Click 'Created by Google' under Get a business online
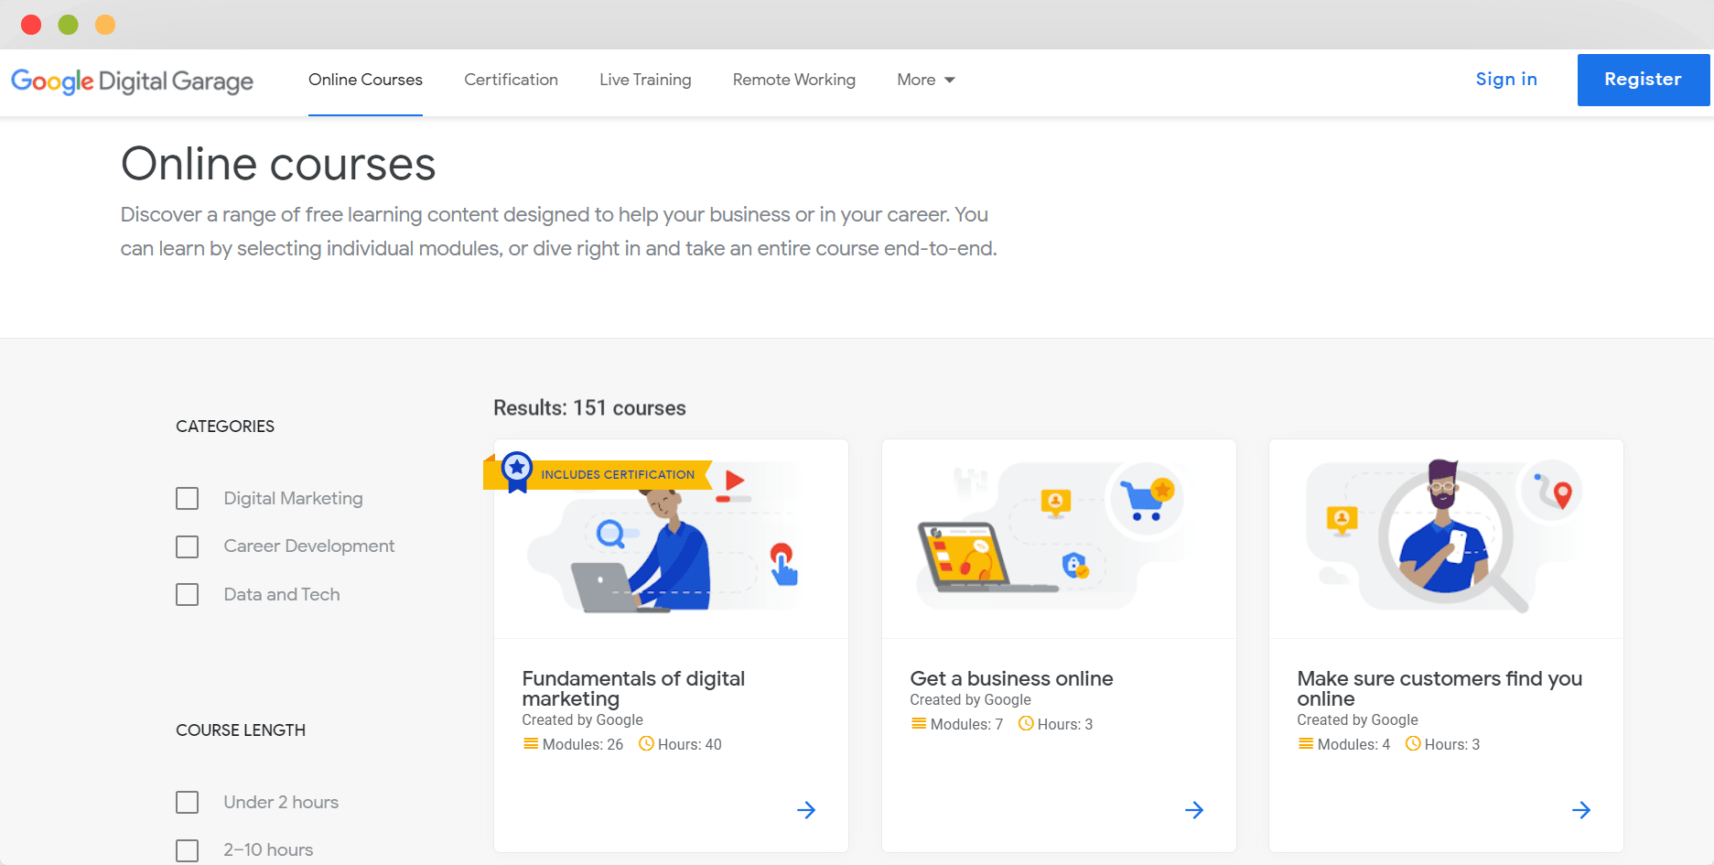Viewport: 1714px width, 865px height. click(970, 700)
